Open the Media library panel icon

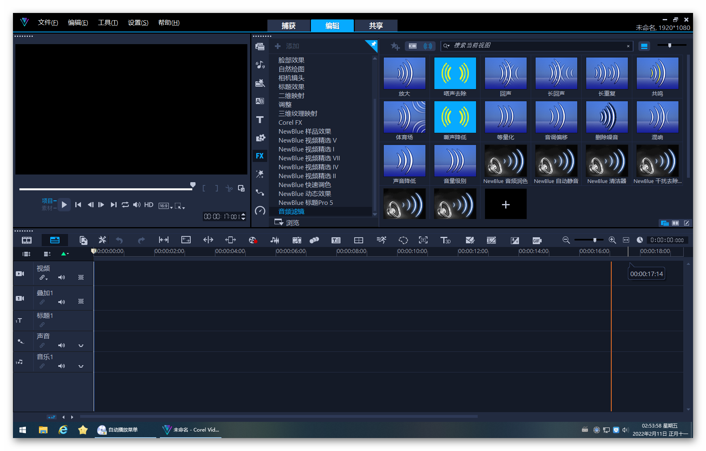[260, 47]
